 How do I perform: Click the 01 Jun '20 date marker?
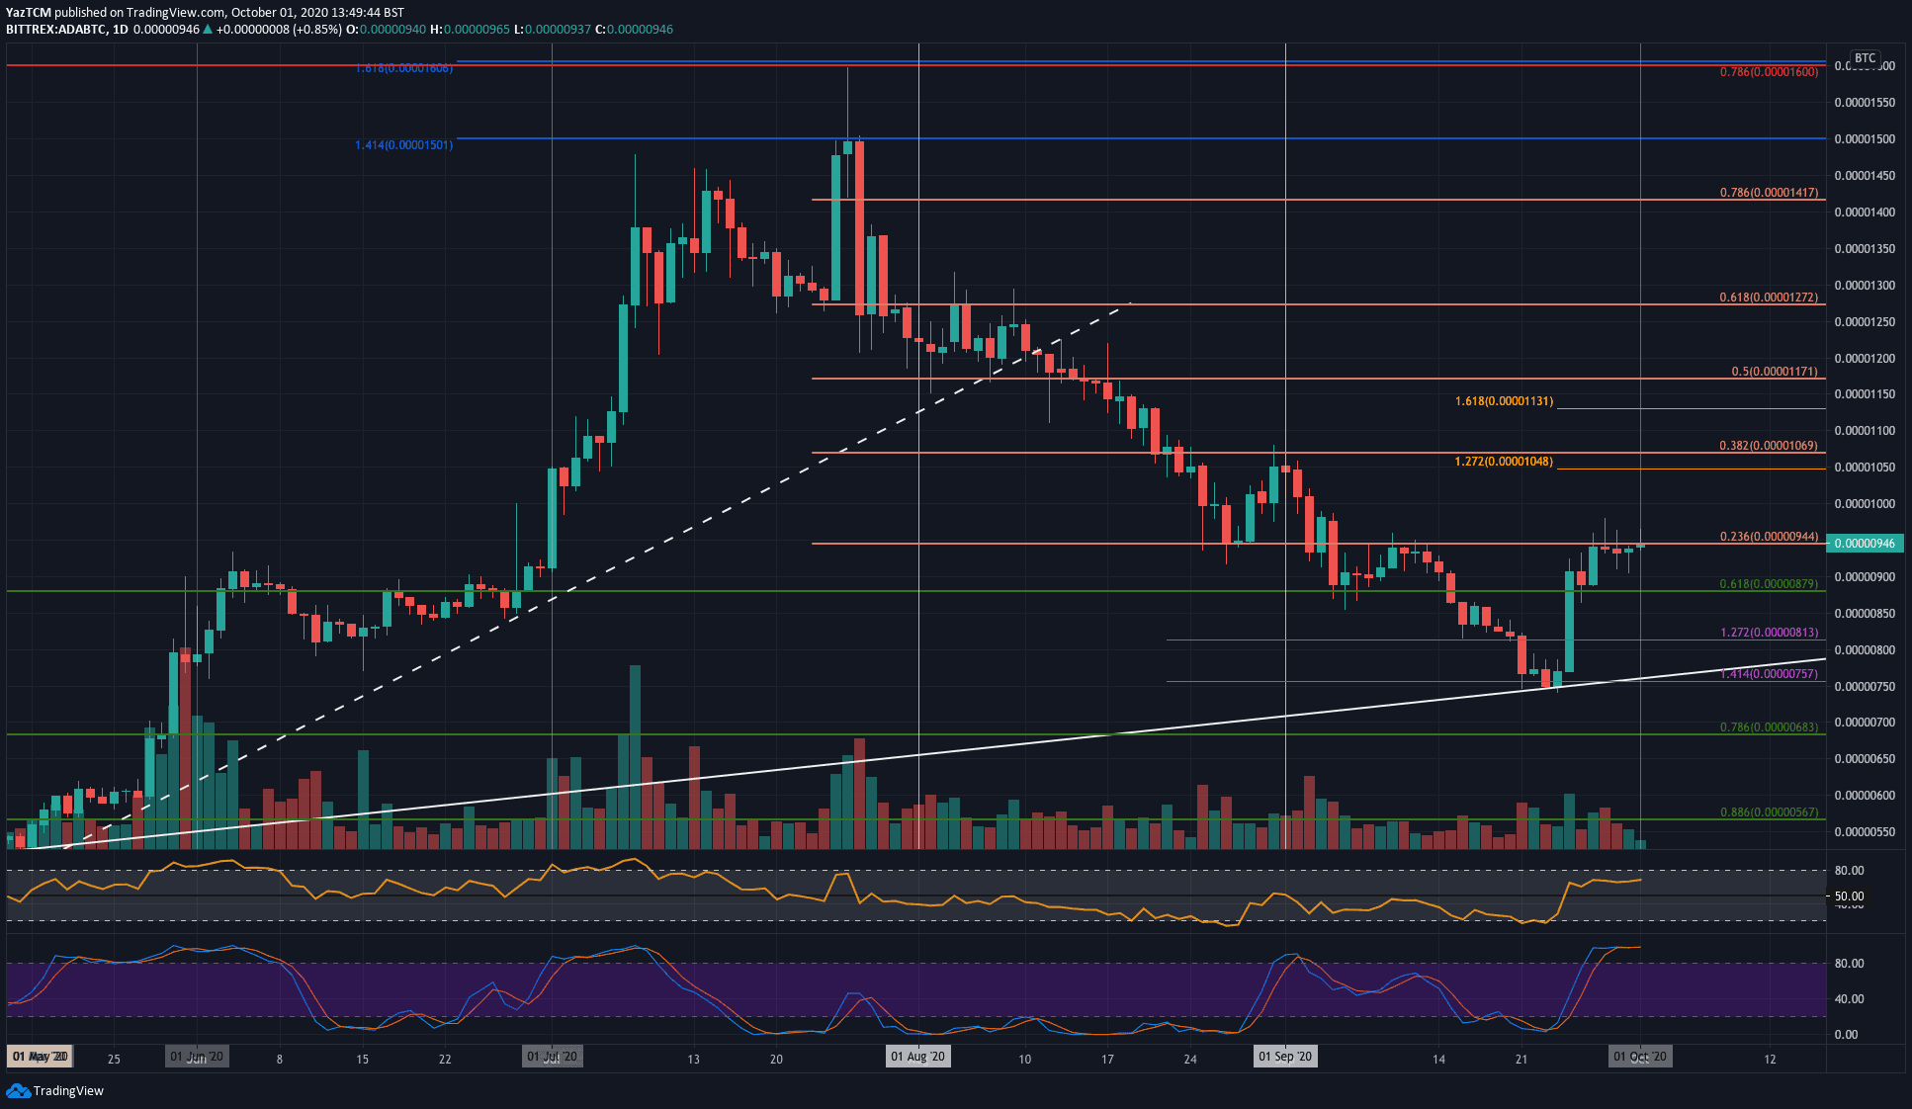pyautogui.click(x=197, y=1057)
